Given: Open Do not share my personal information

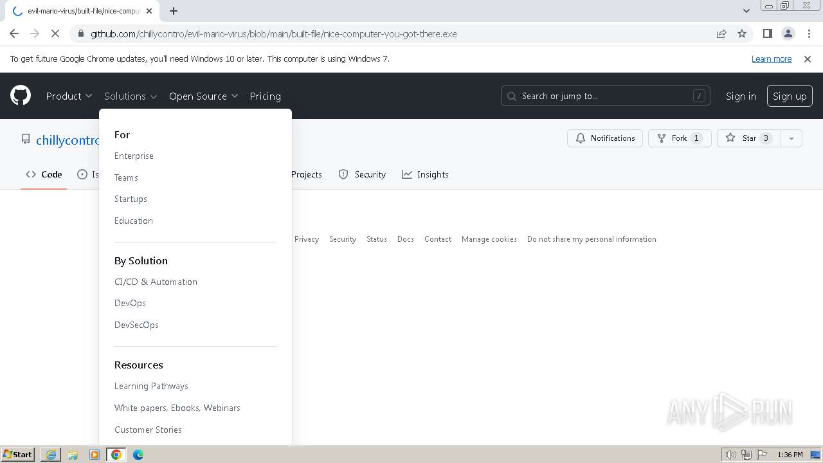Looking at the screenshot, I should tap(592, 239).
